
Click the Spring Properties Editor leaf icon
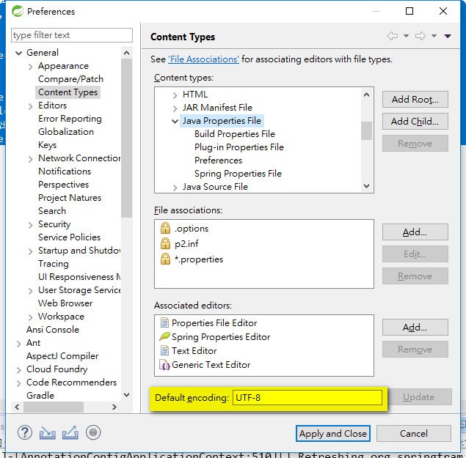pos(164,336)
